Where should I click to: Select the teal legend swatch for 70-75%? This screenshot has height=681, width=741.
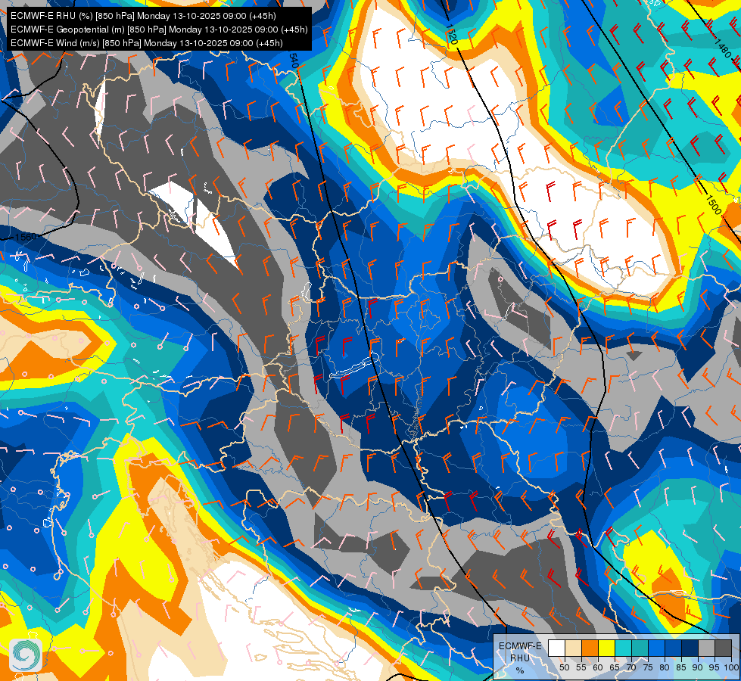[x=640, y=648]
